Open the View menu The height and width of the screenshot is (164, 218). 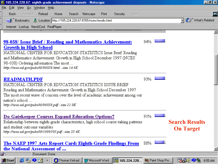pyautogui.click(x=20, y=7)
